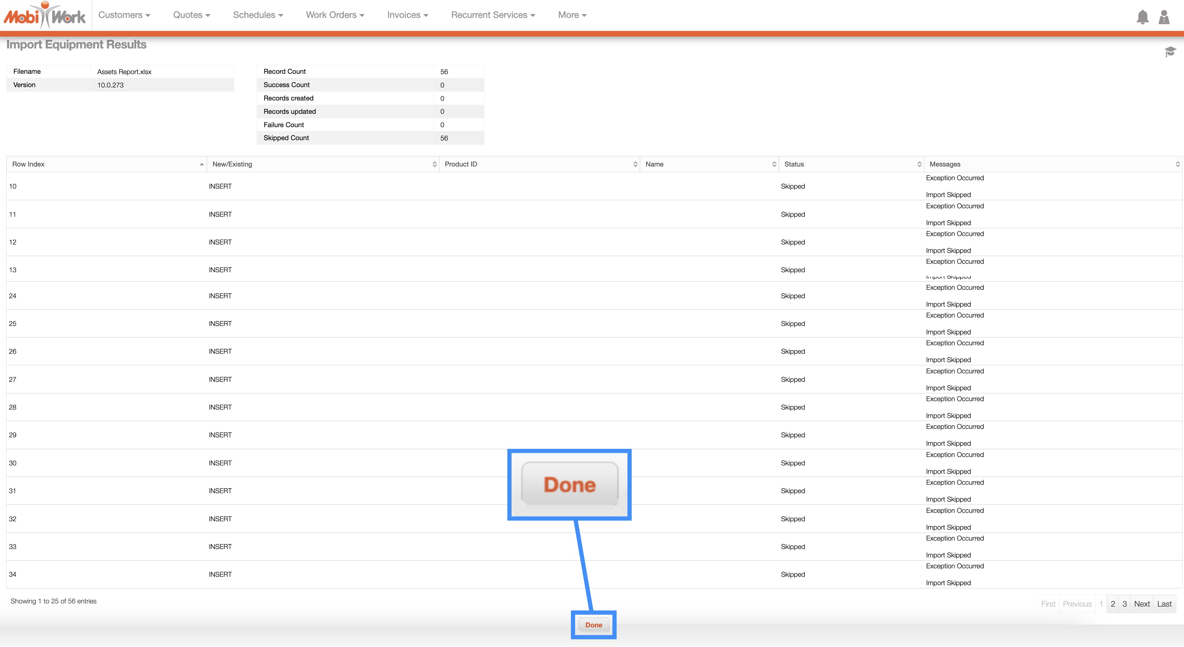The image size is (1184, 647).
Task: Sort by Row Index column arrow
Action: point(201,164)
